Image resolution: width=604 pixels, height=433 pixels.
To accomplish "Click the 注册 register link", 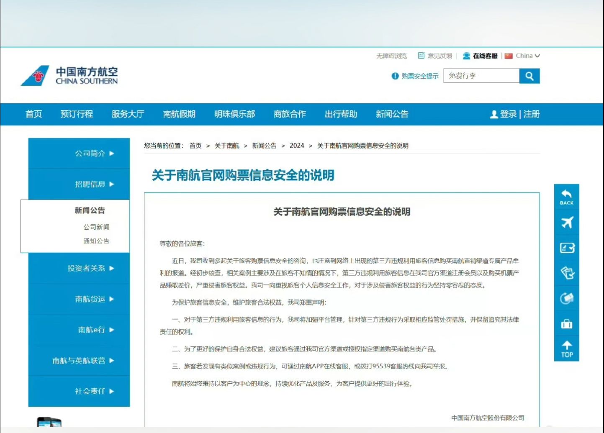I will click(x=531, y=114).
